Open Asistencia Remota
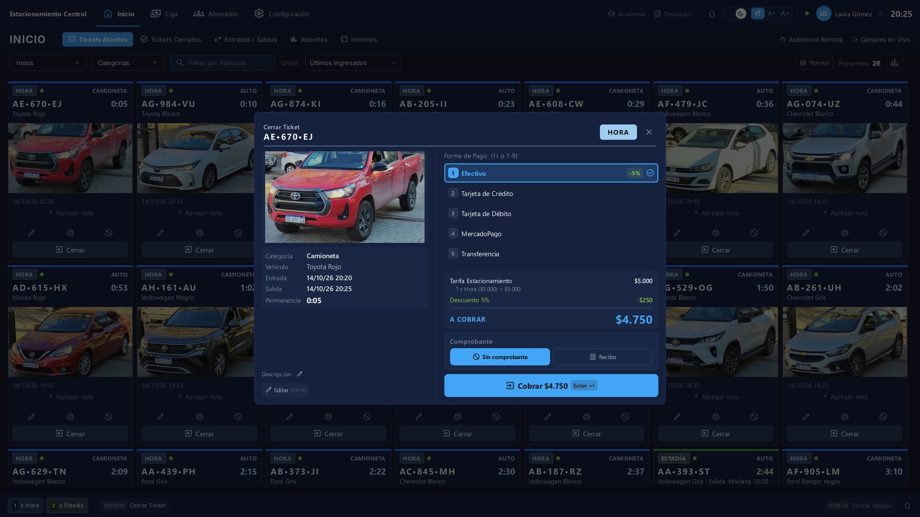920x517 pixels. pyautogui.click(x=811, y=40)
